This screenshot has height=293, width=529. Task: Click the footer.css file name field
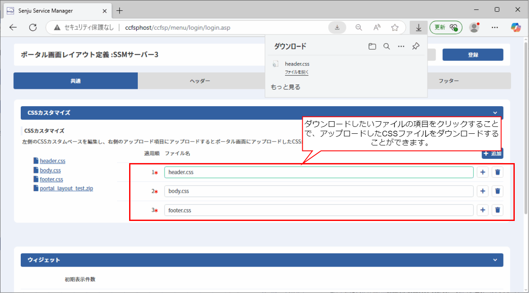[x=319, y=210]
